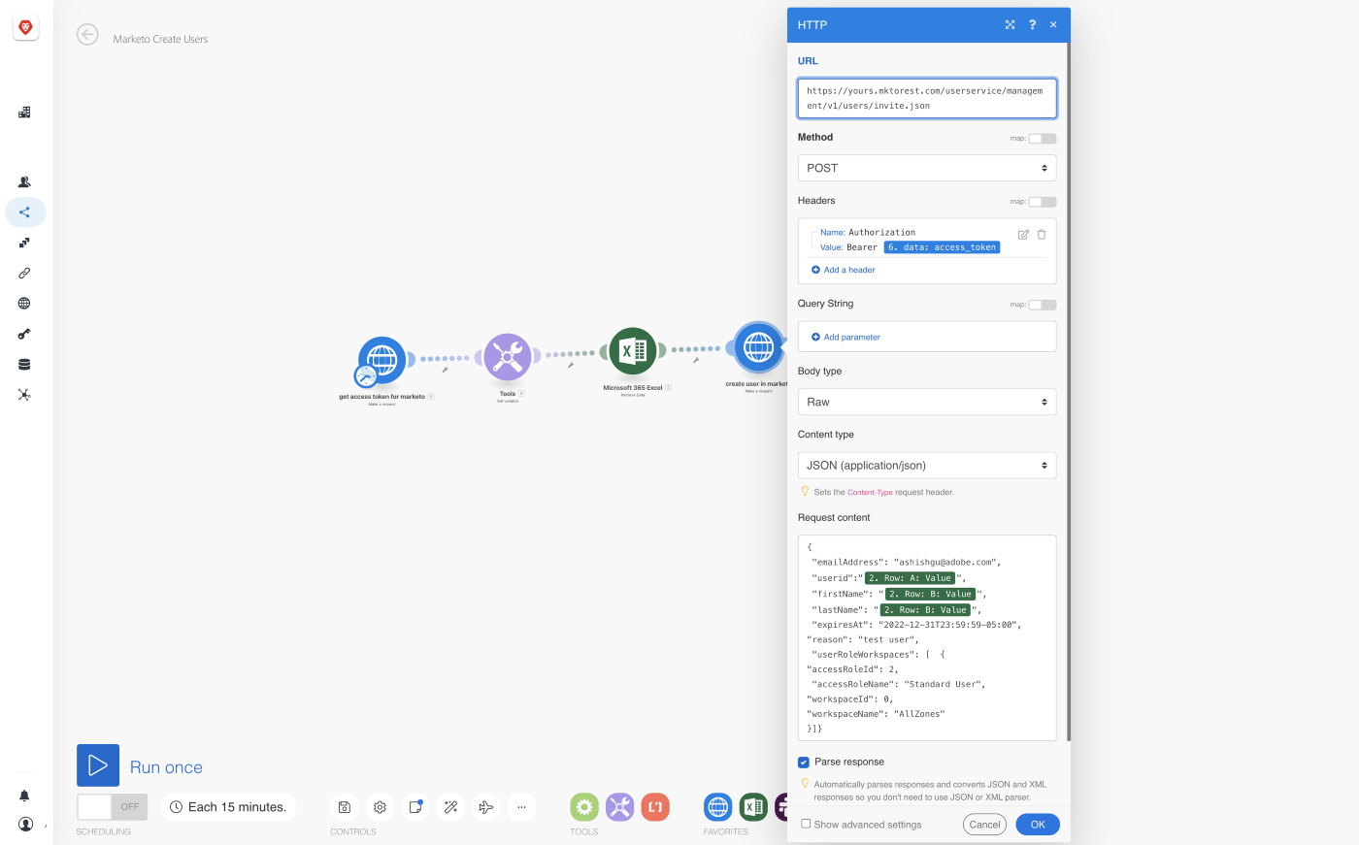
Task: Click the auto-align magic wand icon
Action: click(450, 807)
